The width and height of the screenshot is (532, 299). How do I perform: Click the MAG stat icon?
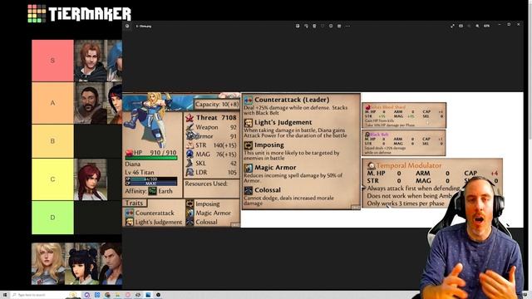click(x=190, y=154)
